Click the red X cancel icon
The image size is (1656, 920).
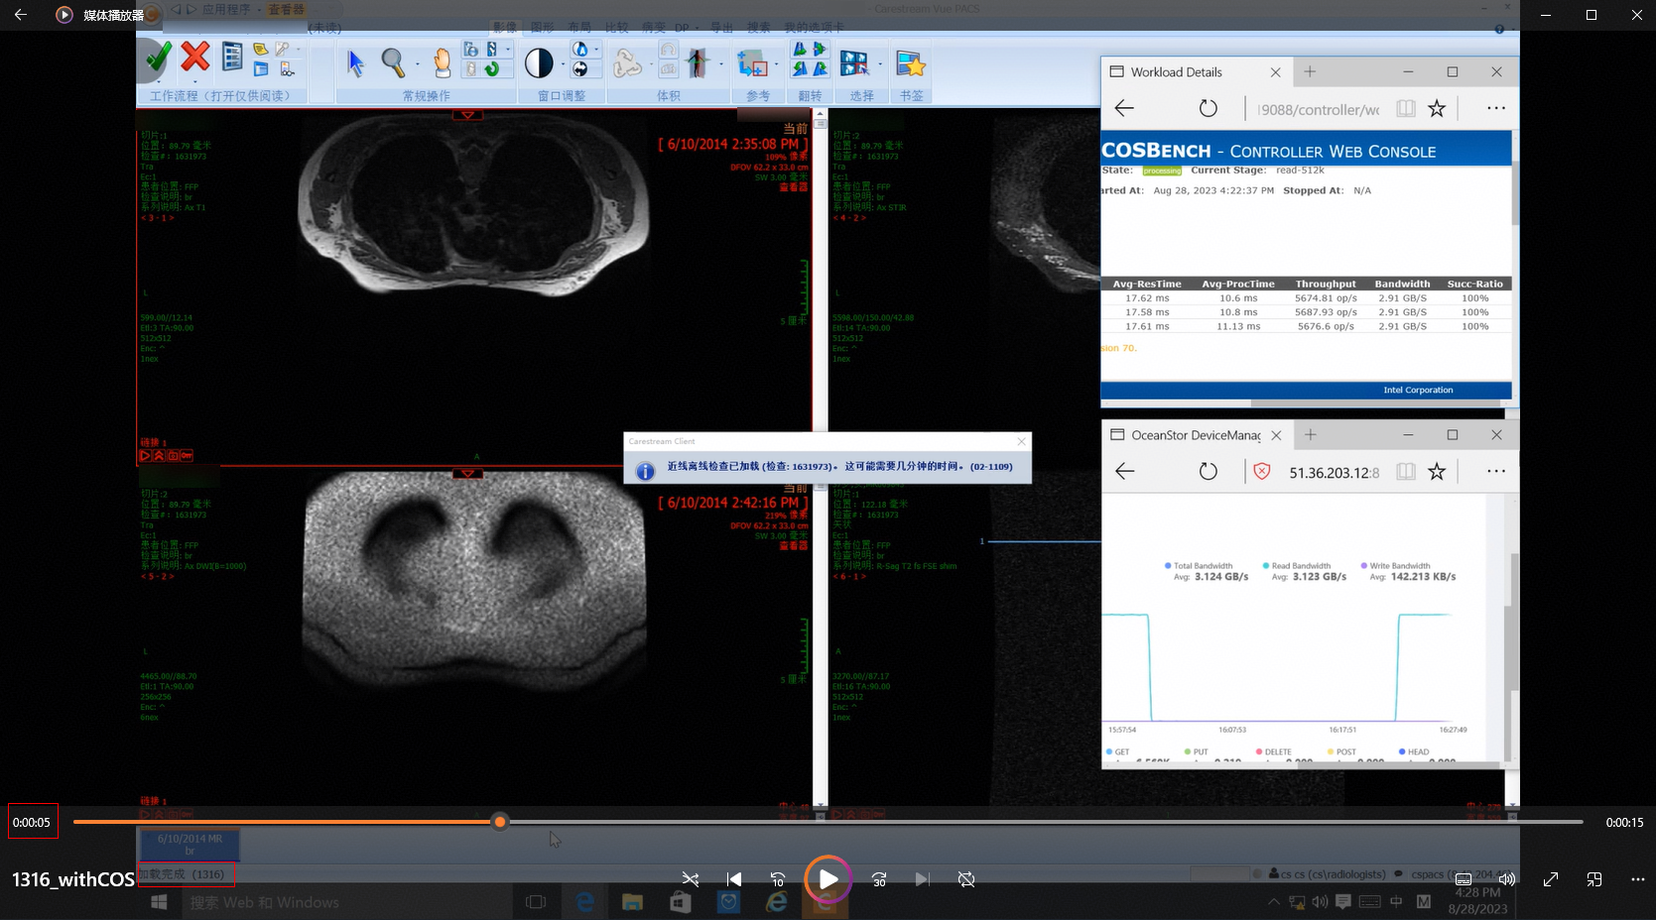pyautogui.click(x=195, y=57)
